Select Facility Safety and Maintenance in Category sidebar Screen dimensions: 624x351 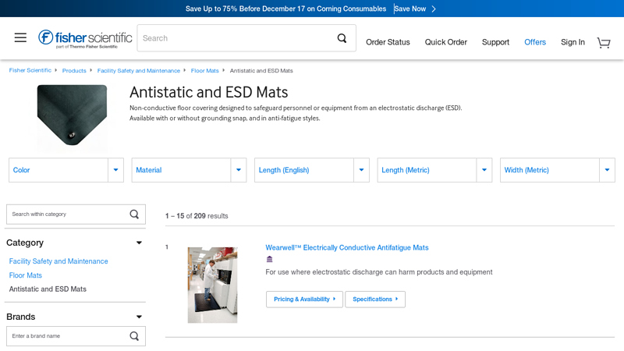coord(58,261)
